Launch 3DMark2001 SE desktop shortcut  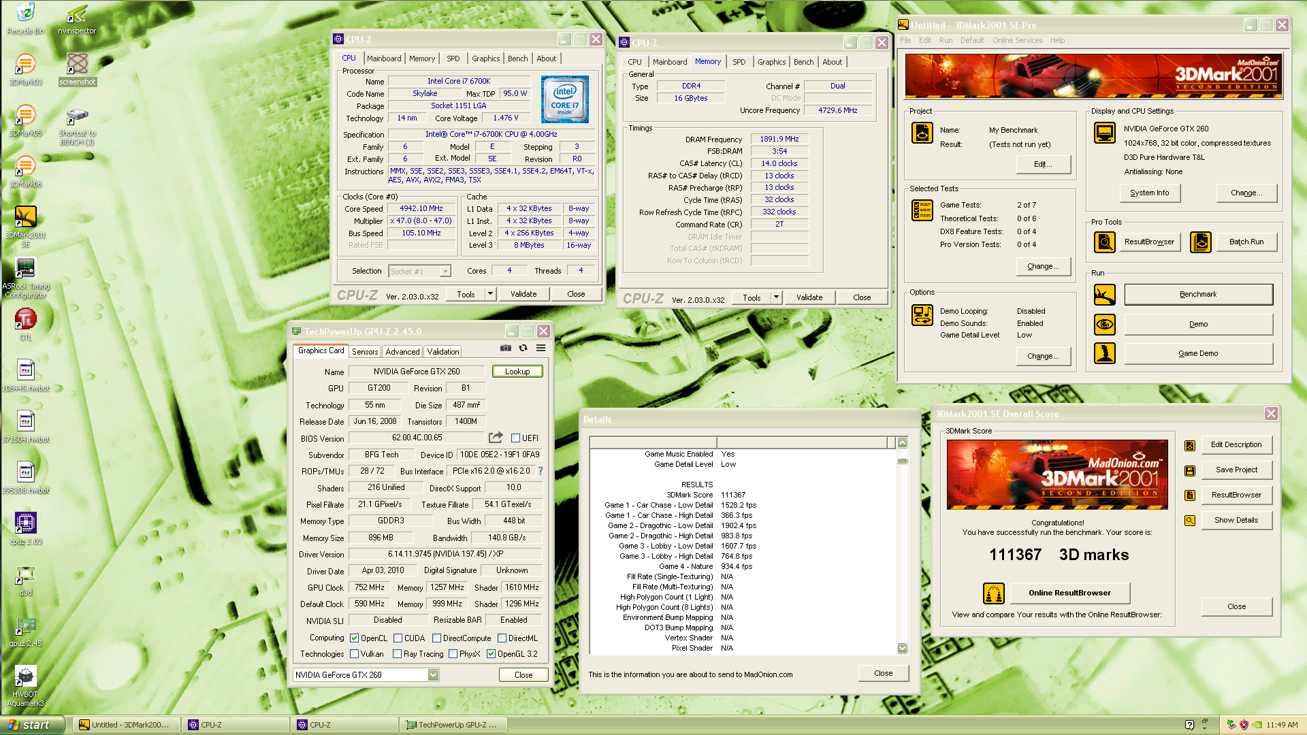pos(25,216)
